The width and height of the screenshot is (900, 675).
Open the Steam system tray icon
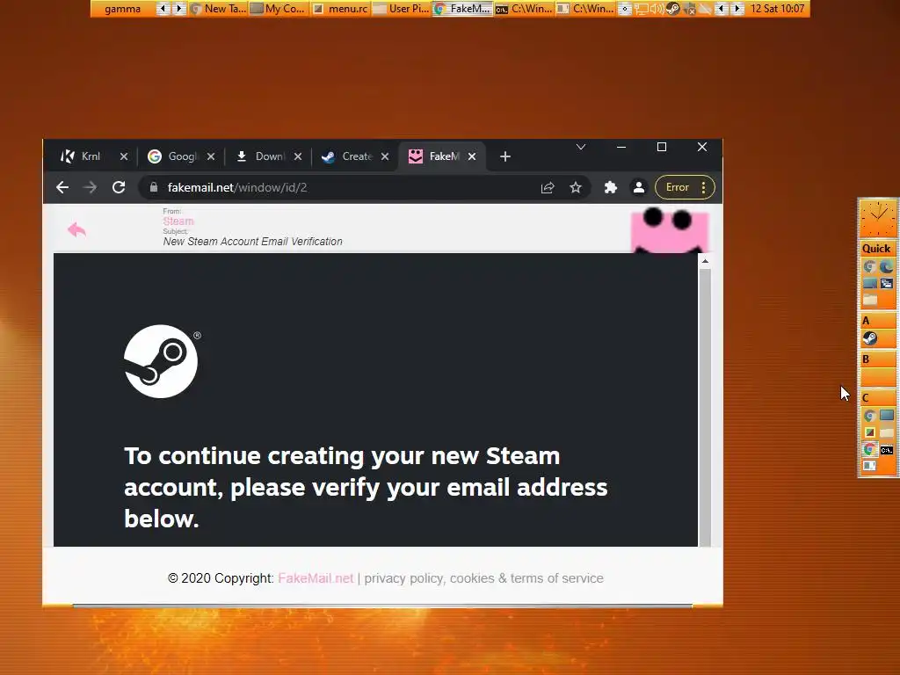(x=672, y=9)
